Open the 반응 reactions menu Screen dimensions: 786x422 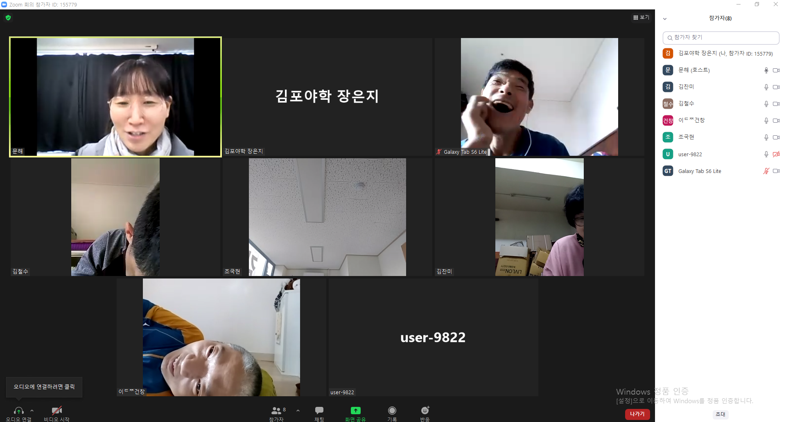coord(425,413)
